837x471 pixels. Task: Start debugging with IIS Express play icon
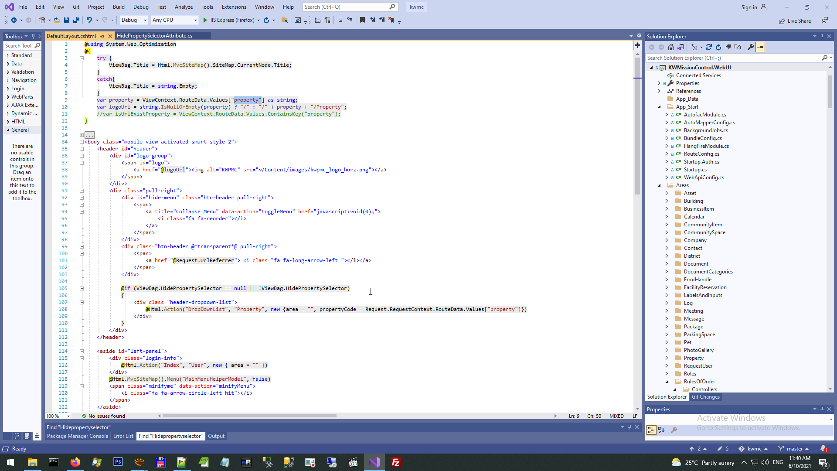point(205,20)
